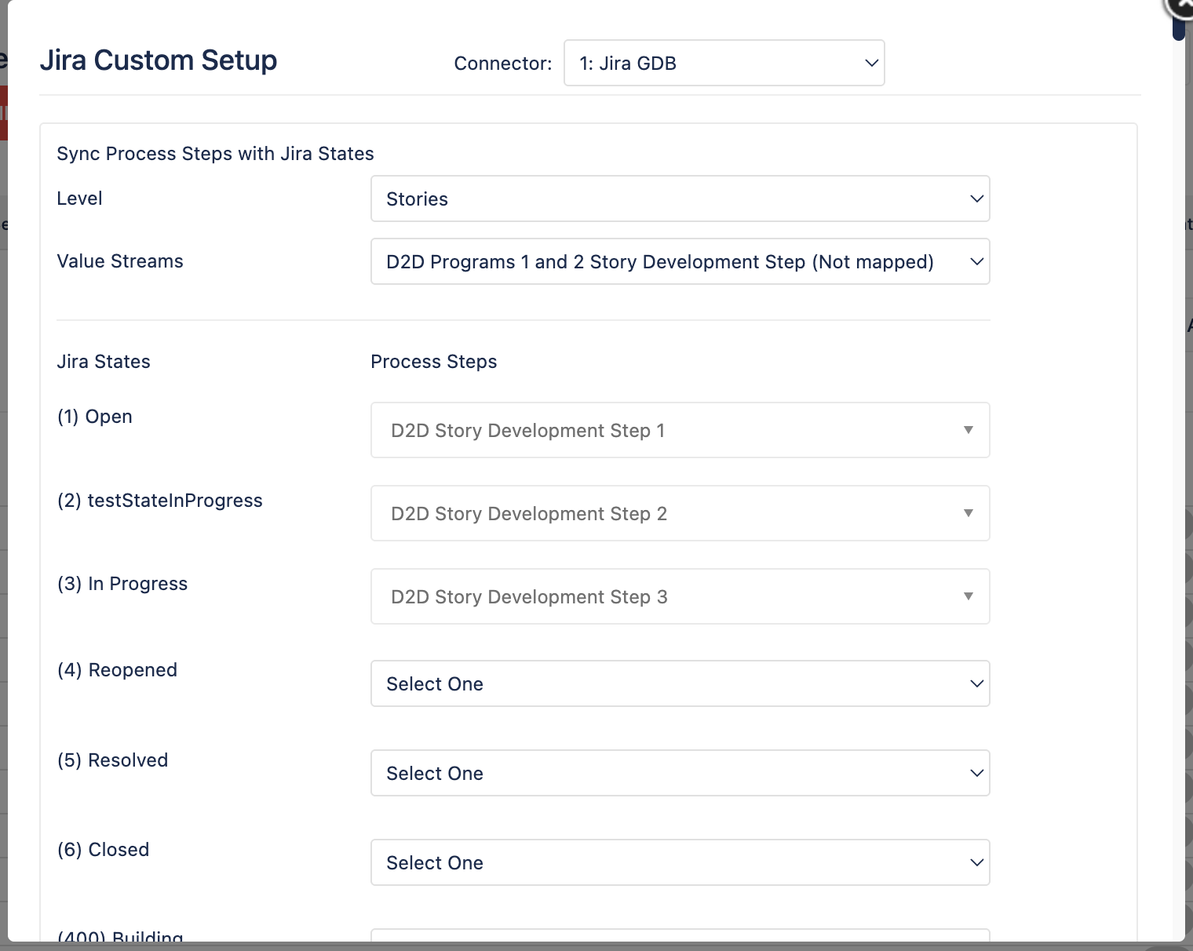Open the Select One dropdown for (6) Closed
Viewport: 1193px width, 951px height.
pyautogui.click(x=680, y=862)
